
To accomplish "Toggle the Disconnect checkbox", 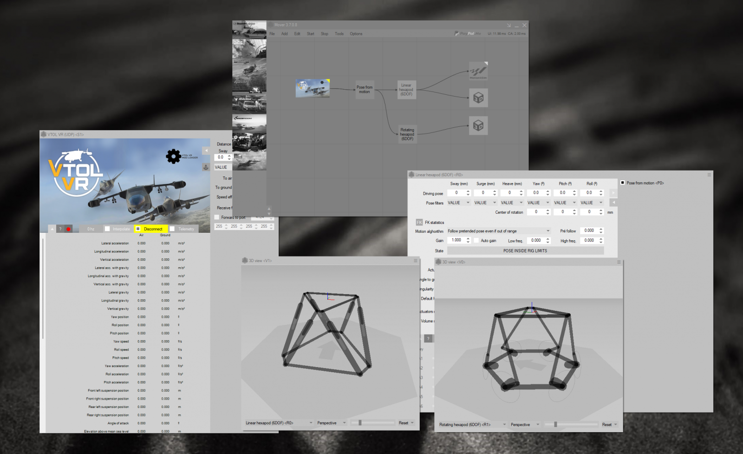I will click(138, 229).
